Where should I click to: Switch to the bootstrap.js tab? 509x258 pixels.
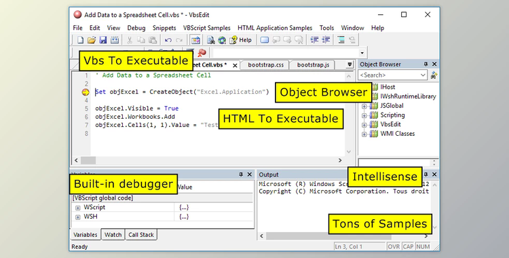313,65
